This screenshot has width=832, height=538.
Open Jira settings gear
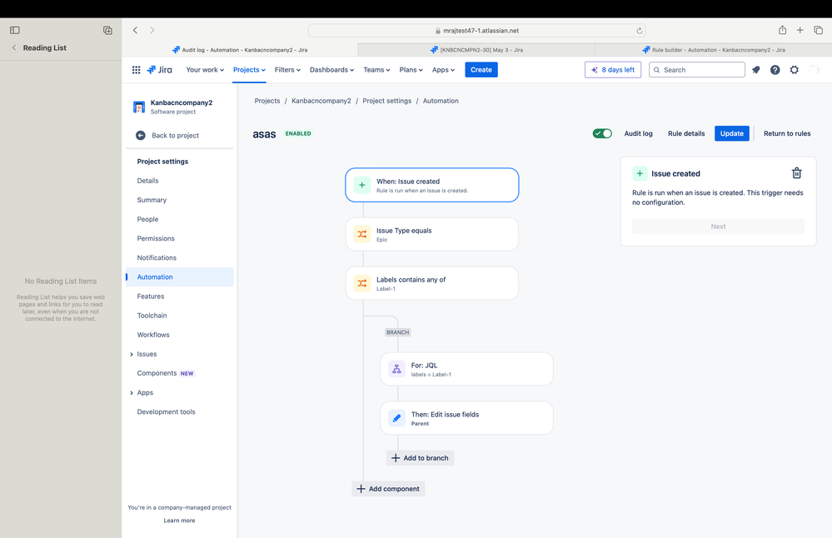tap(794, 69)
